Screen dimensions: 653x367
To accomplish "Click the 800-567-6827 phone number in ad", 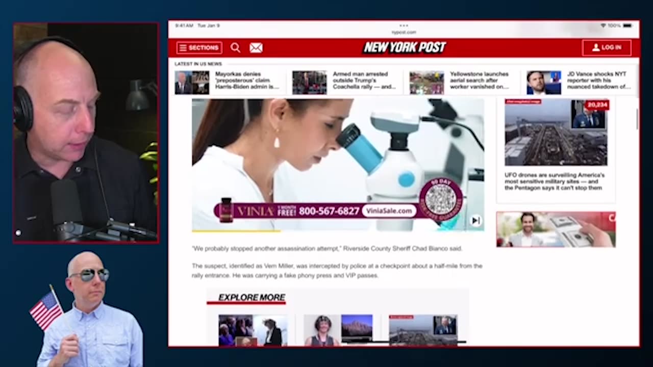I will [x=329, y=211].
